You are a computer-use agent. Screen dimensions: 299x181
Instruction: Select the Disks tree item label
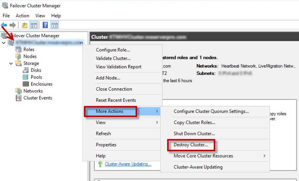tap(36, 70)
